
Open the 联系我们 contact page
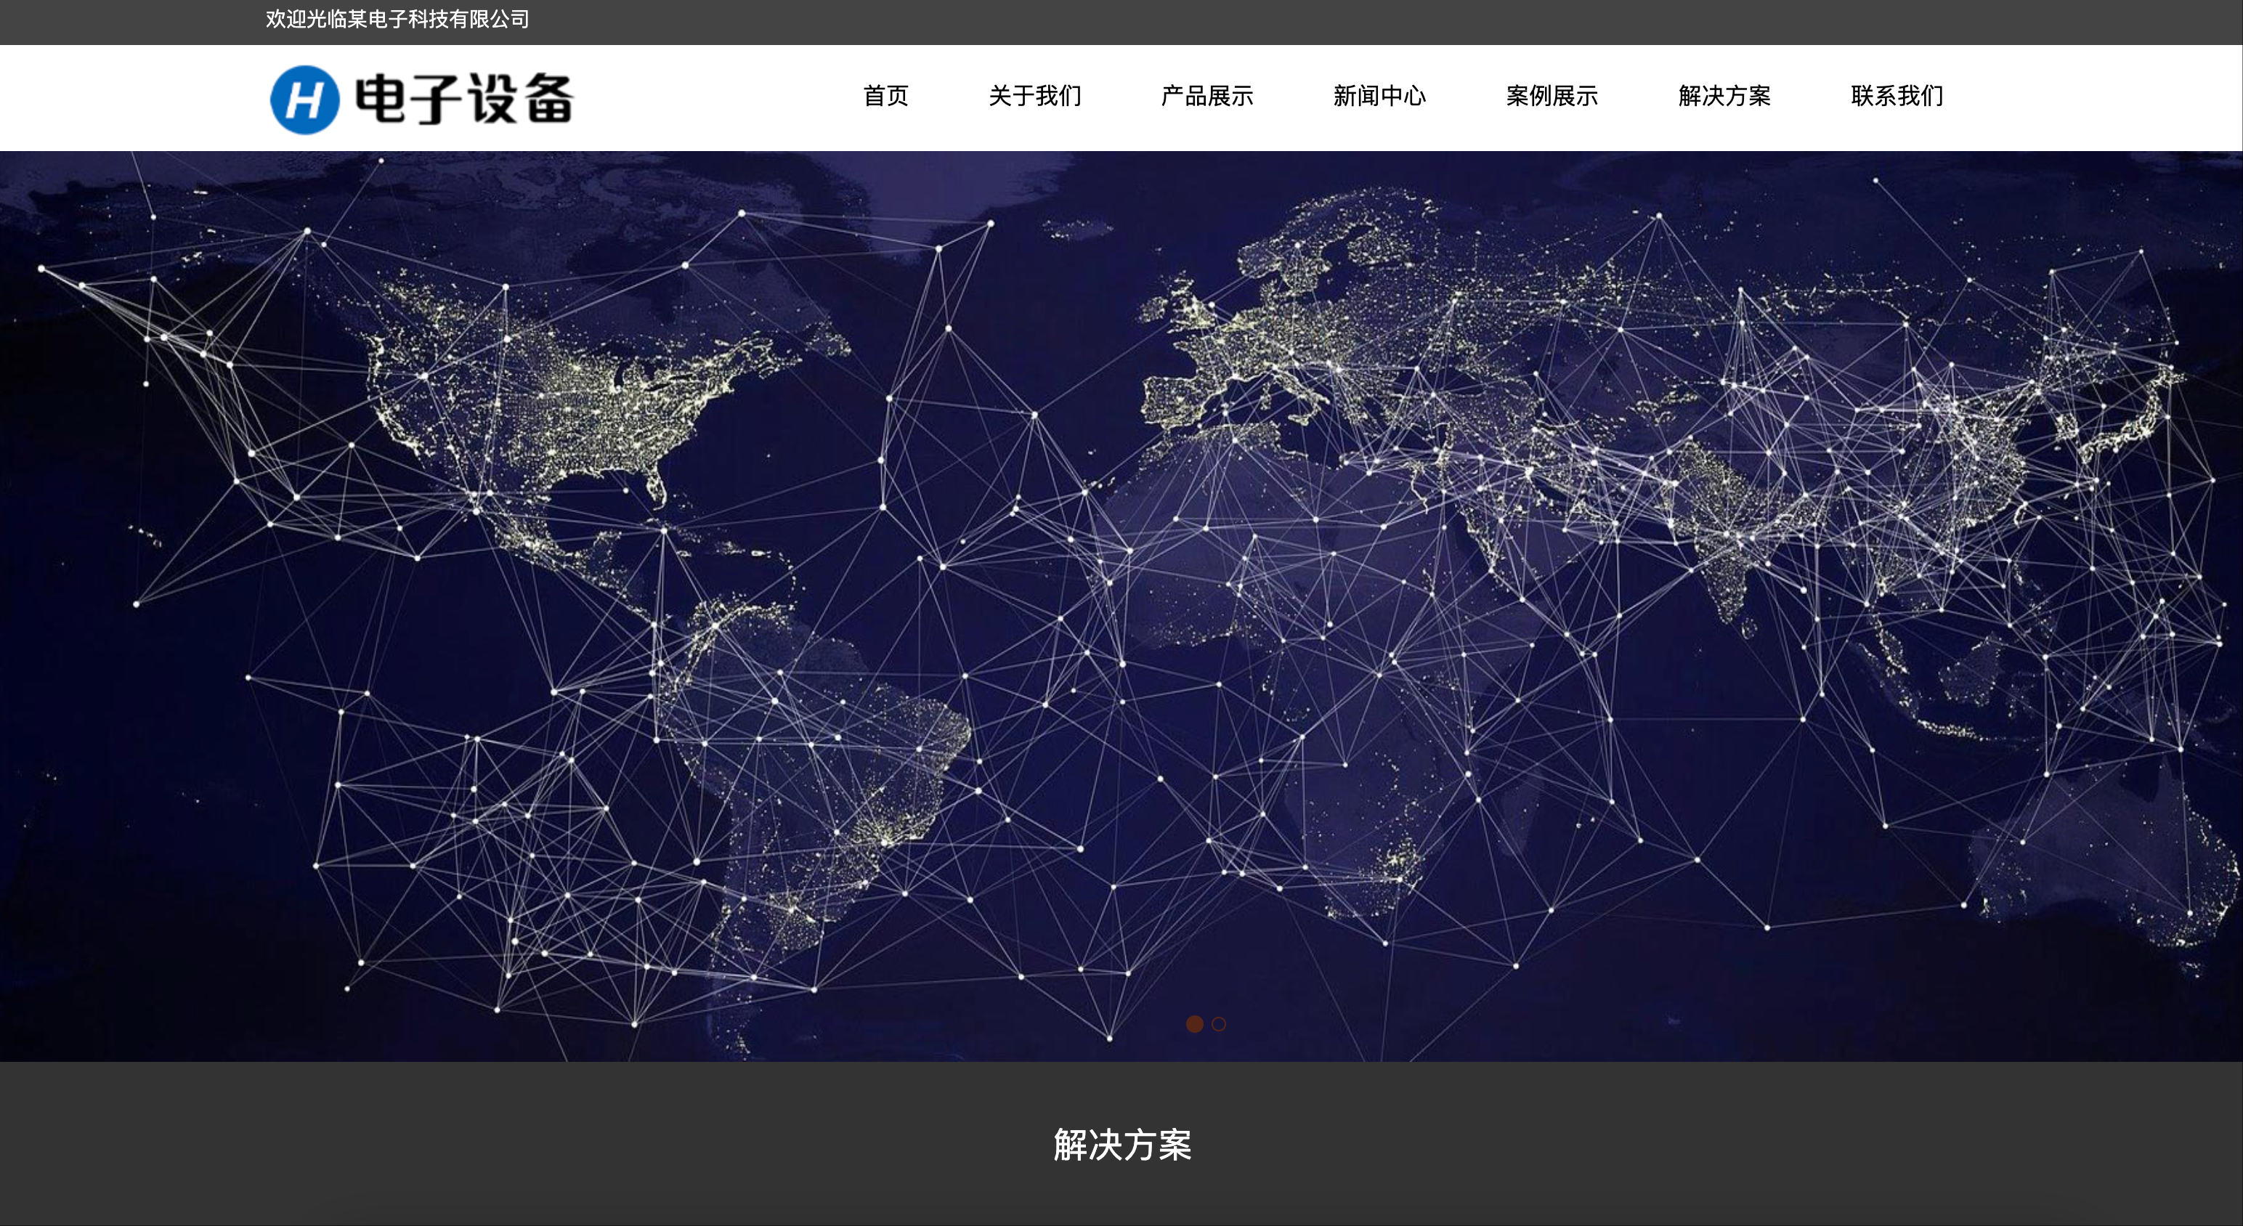point(1897,96)
